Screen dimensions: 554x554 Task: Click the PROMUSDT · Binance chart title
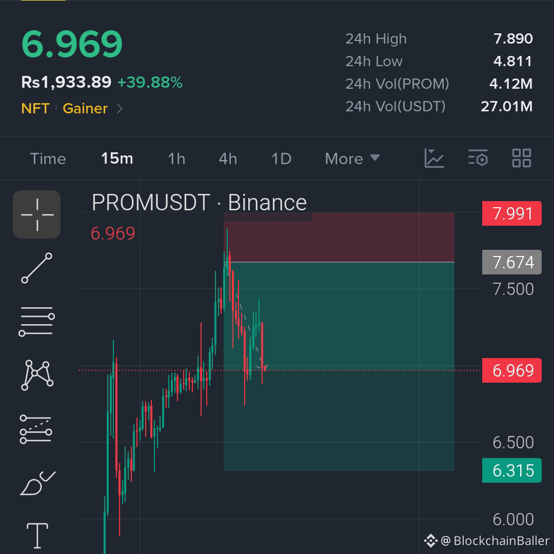(199, 203)
